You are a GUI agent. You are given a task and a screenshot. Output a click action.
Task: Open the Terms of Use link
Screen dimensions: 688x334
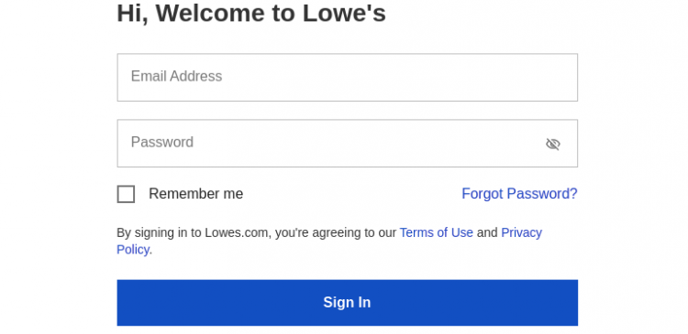tap(436, 232)
